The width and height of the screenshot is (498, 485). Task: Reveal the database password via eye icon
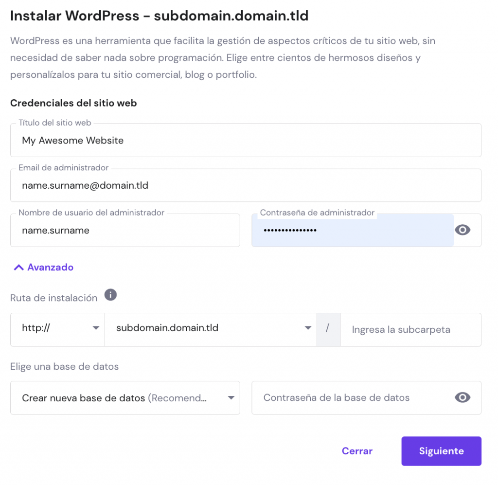pos(462,397)
